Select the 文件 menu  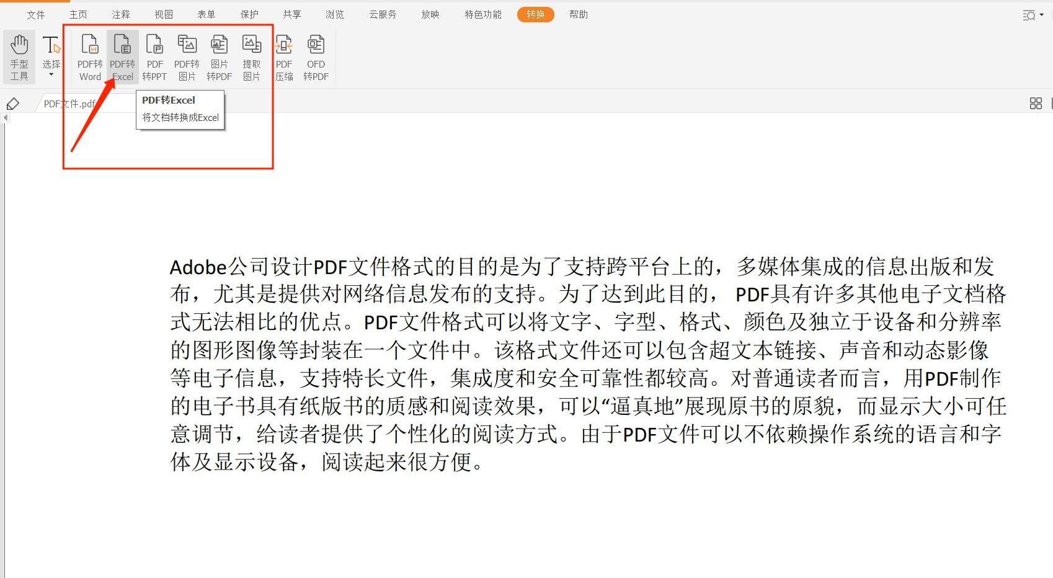point(37,14)
